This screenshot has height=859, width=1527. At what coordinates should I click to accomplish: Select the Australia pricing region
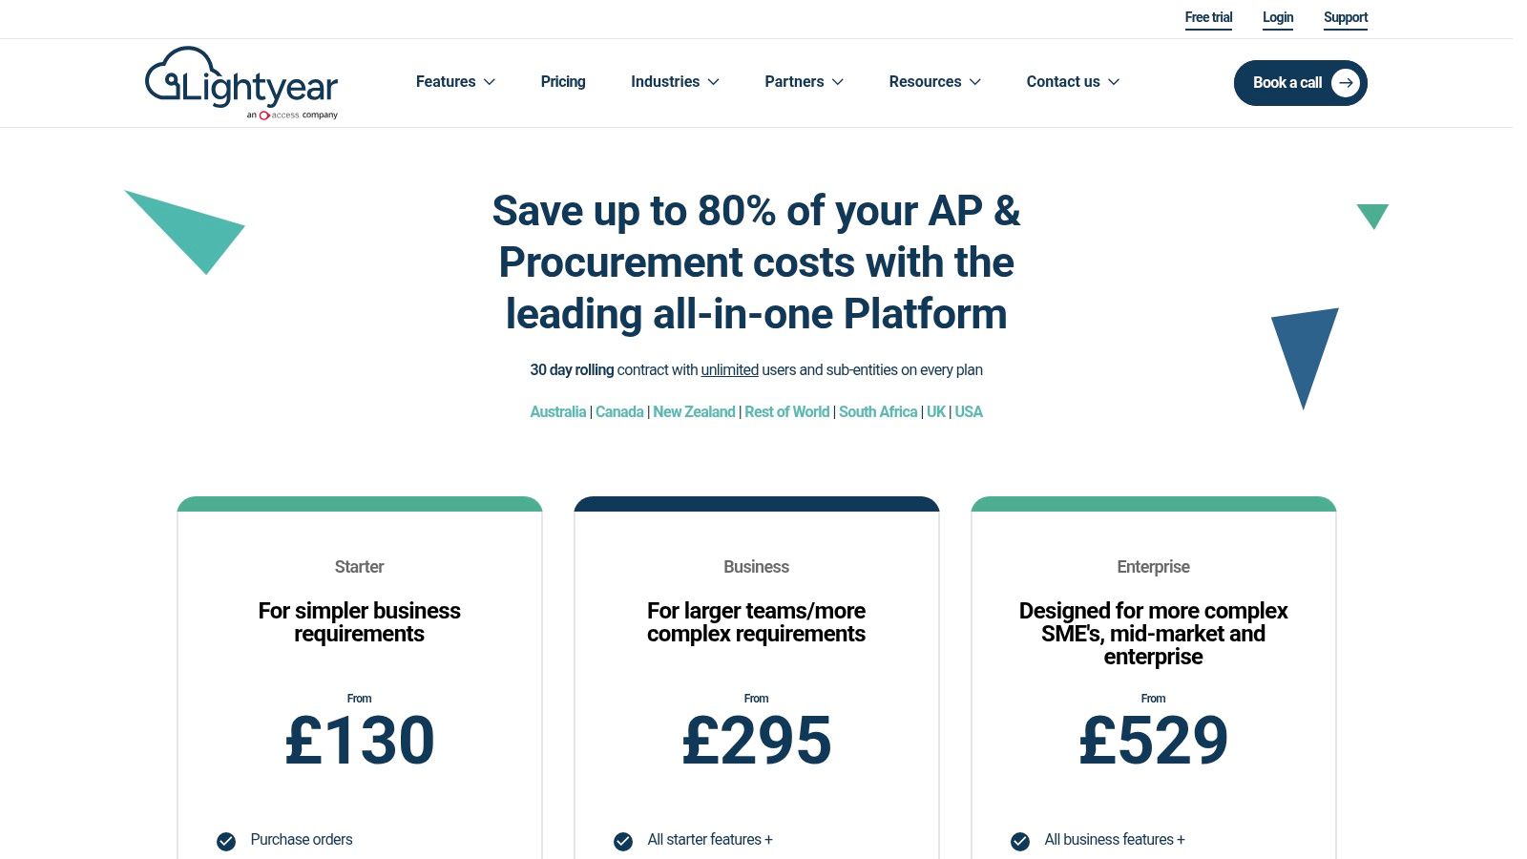click(558, 411)
